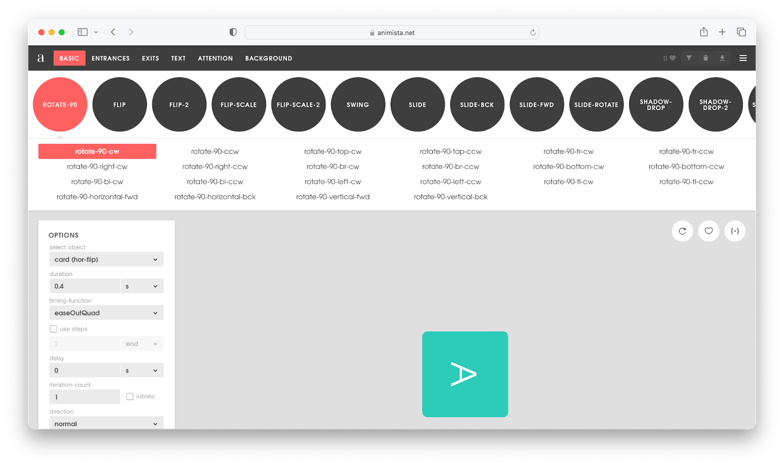The height and width of the screenshot is (466, 784).
Task: Open the hamburger menu
Action: tap(743, 58)
